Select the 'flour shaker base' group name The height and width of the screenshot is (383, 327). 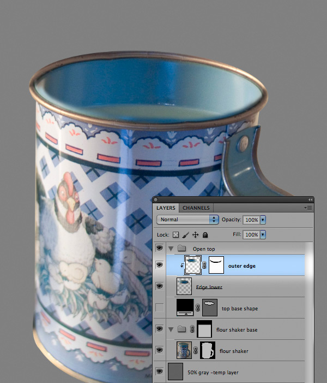237,330
